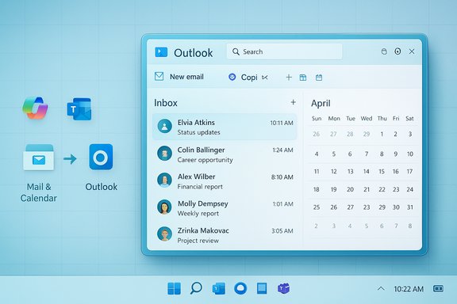Click the Teams-Outlook blue icon on desktop
This screenshot has width=457, height=304.
click(79, 109)
